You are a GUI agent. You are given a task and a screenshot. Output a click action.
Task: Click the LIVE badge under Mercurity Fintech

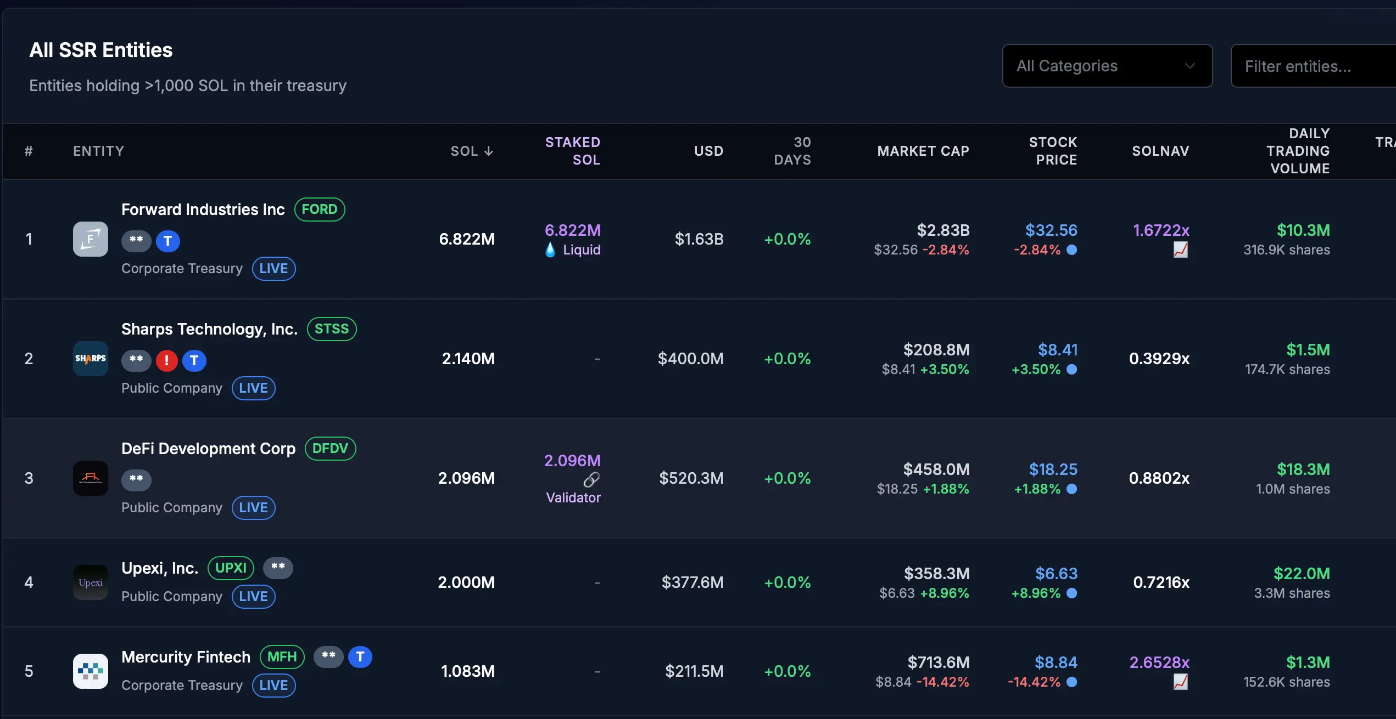[273, 686]
